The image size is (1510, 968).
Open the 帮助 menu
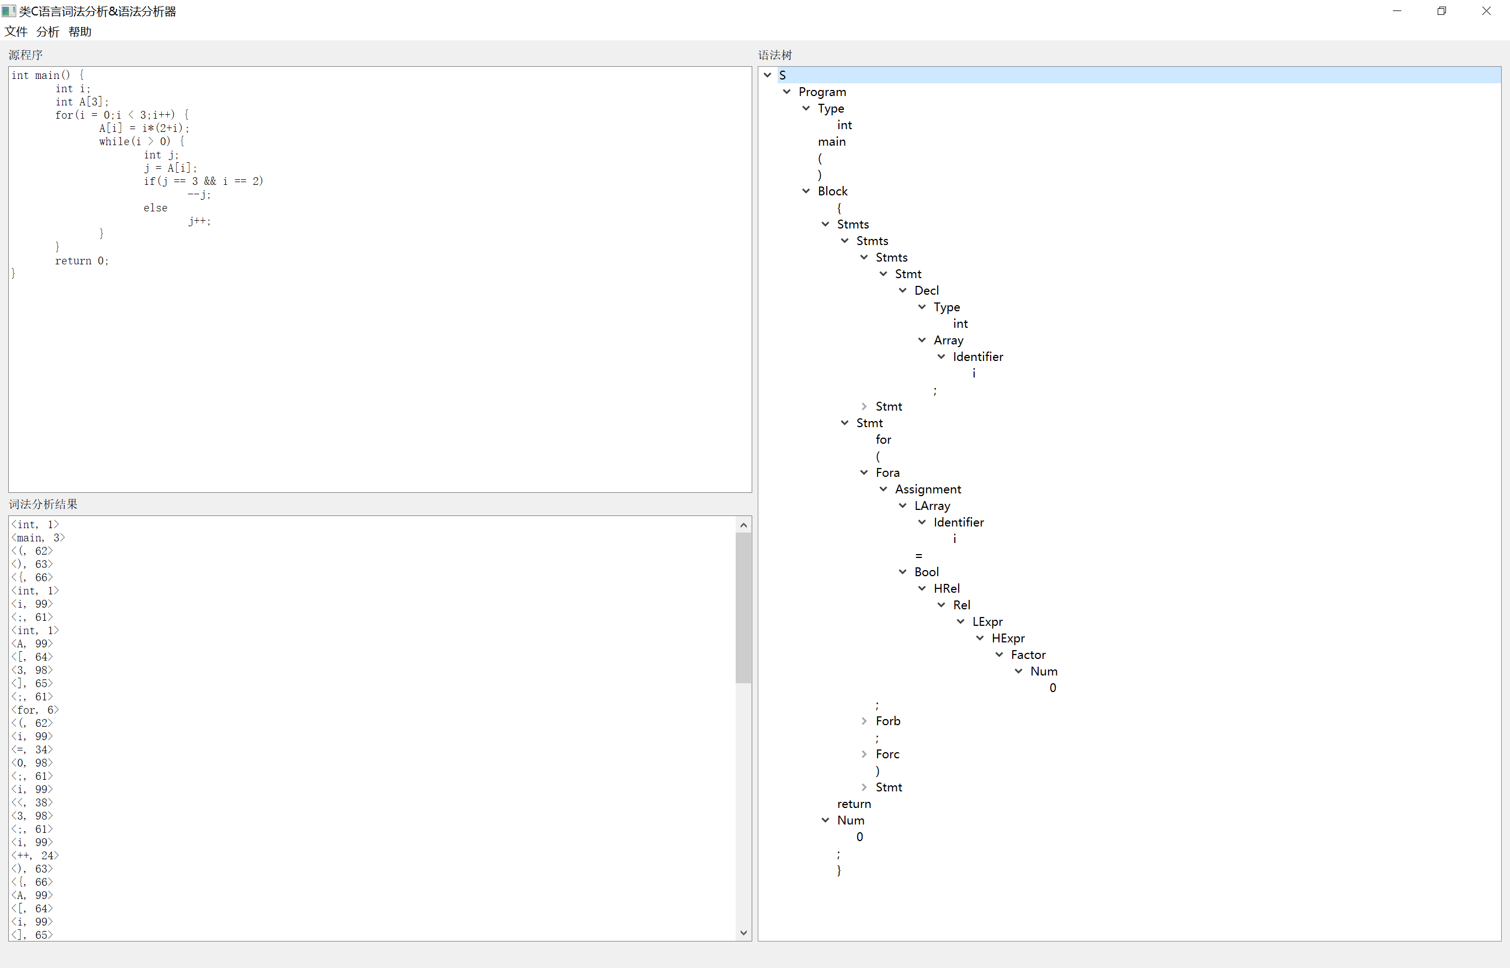80,31
